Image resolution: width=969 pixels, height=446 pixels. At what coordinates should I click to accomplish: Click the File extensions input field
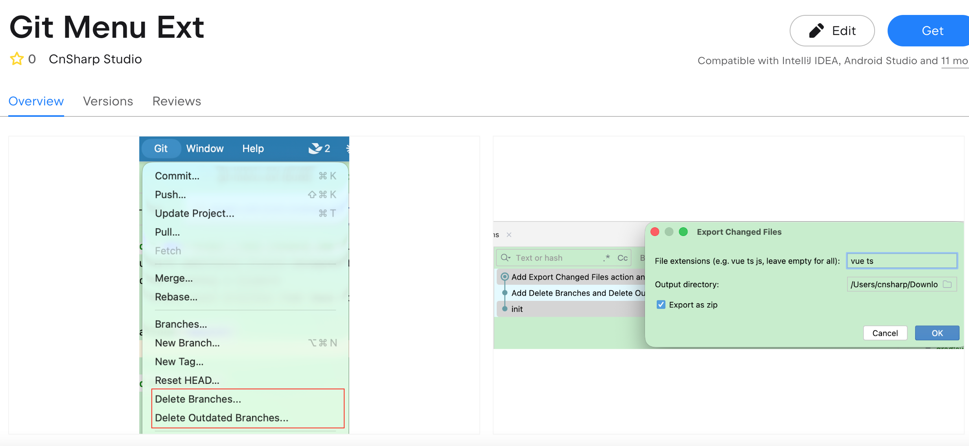point(902,261)
